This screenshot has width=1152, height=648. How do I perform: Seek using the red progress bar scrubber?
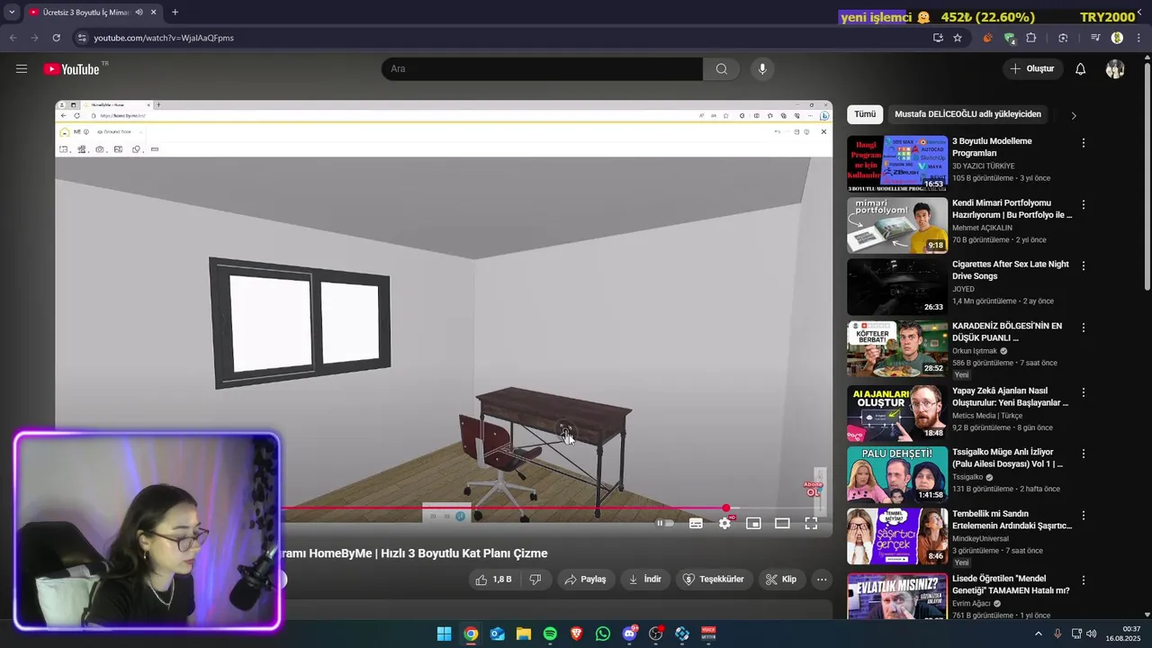coord(726,508)
